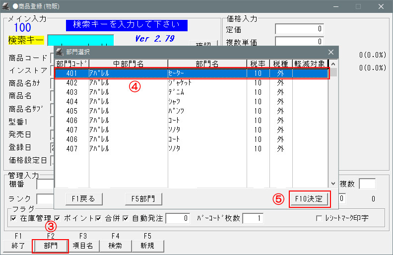The width and height of the screenshot is (393, 255).
Task: Click the 部門コード column header
Action: point(71,64)
